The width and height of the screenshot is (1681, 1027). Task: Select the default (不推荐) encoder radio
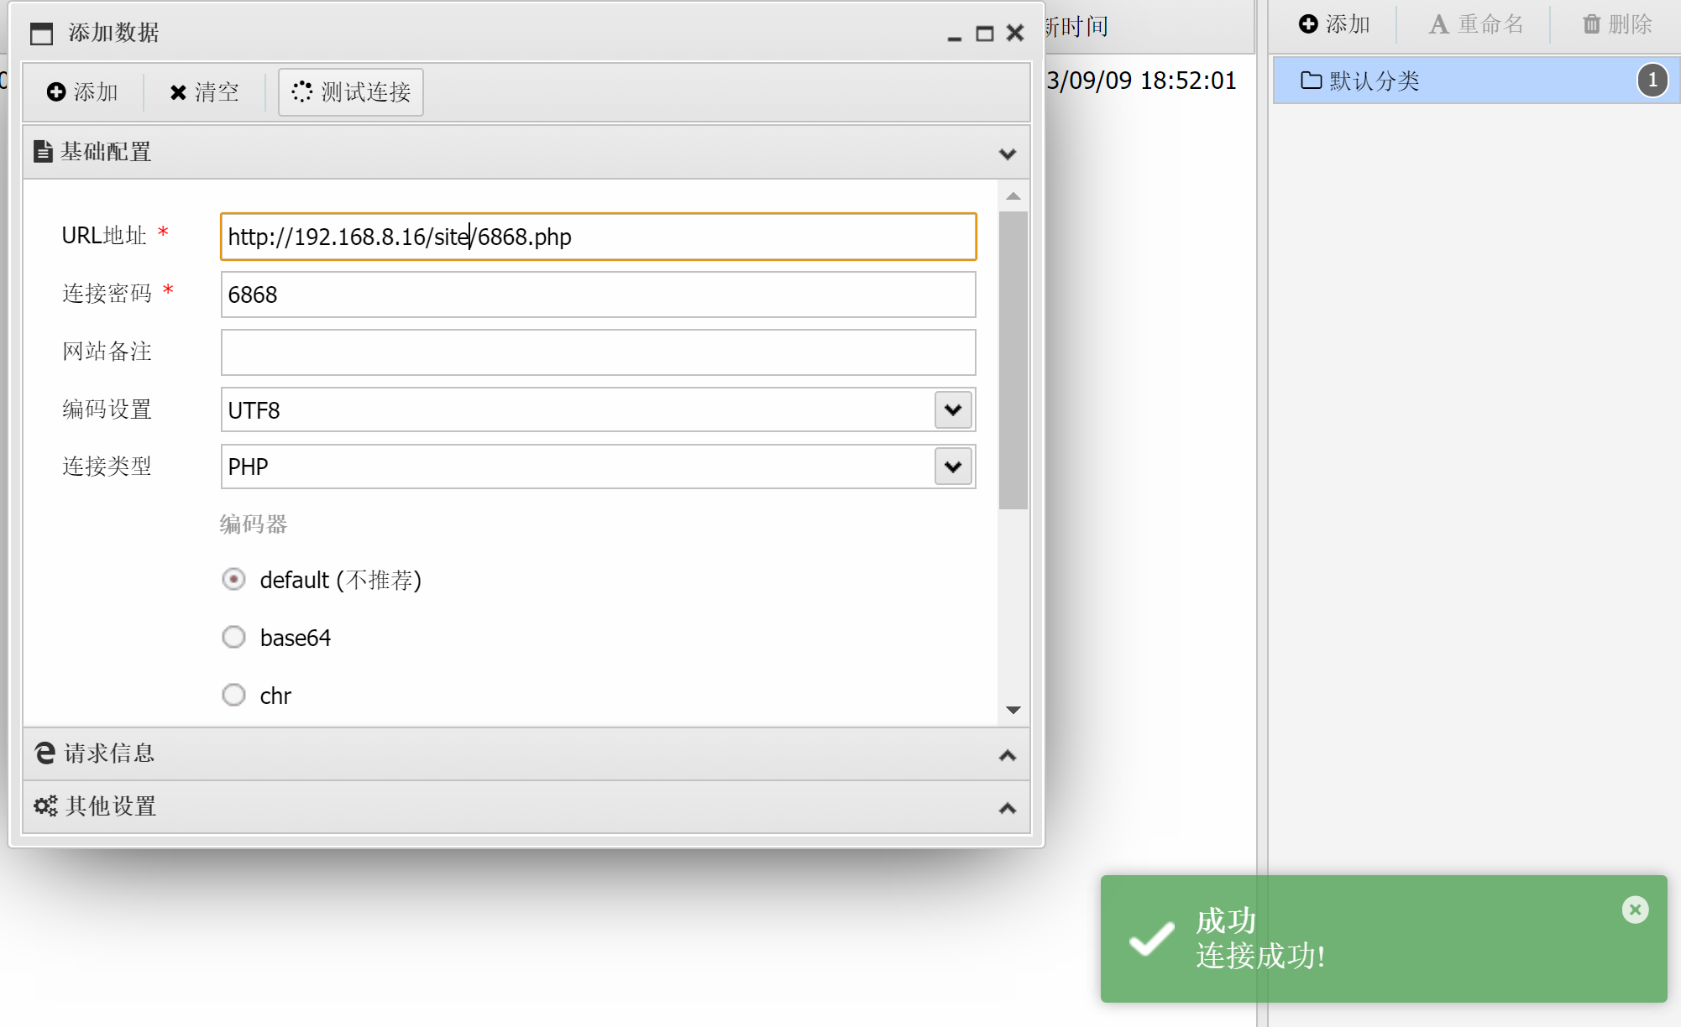click(233, 580)
